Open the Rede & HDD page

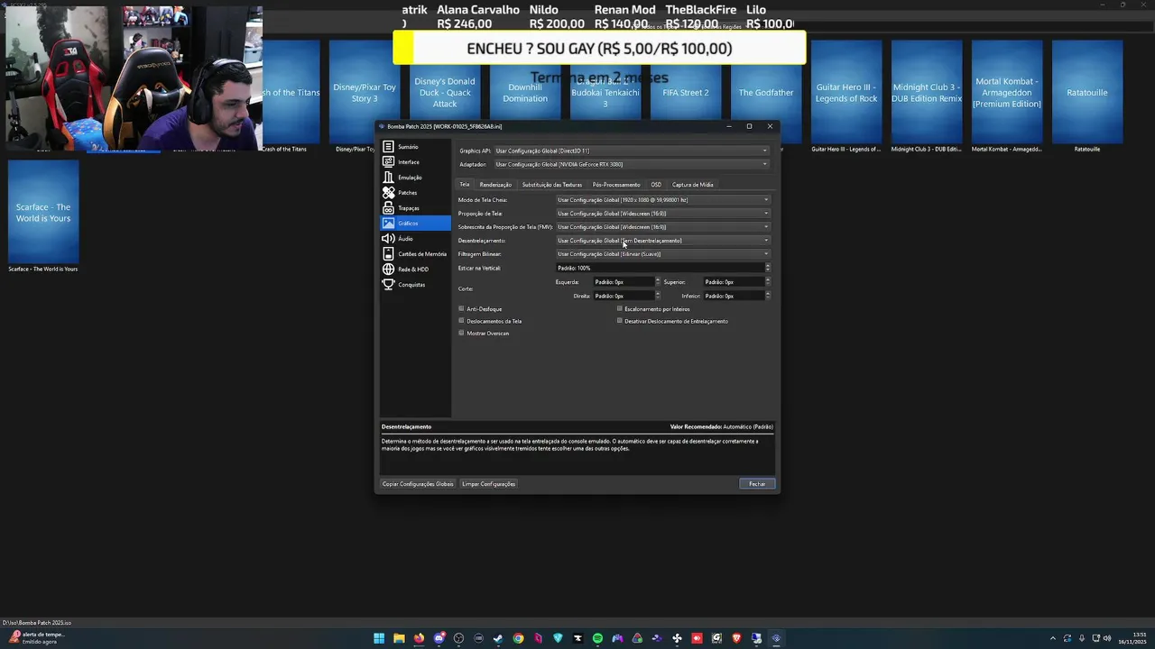tap(415, 270)
